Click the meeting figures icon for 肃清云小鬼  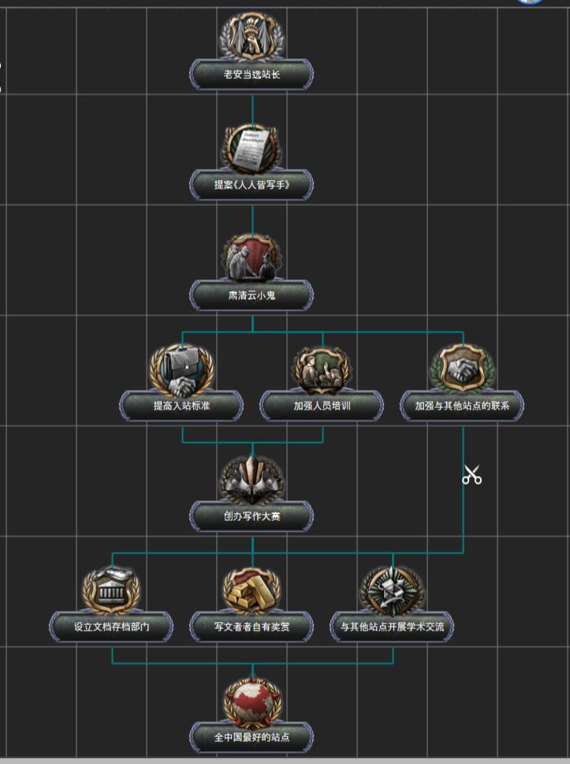[x=252, y=258]
